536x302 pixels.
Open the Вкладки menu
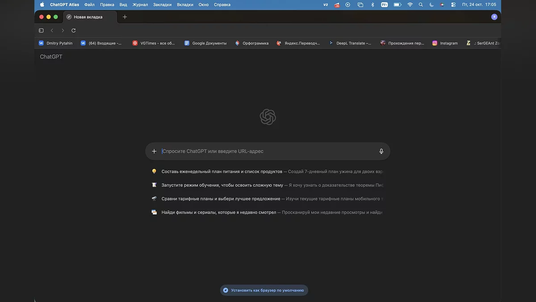[x=185, y=4]
